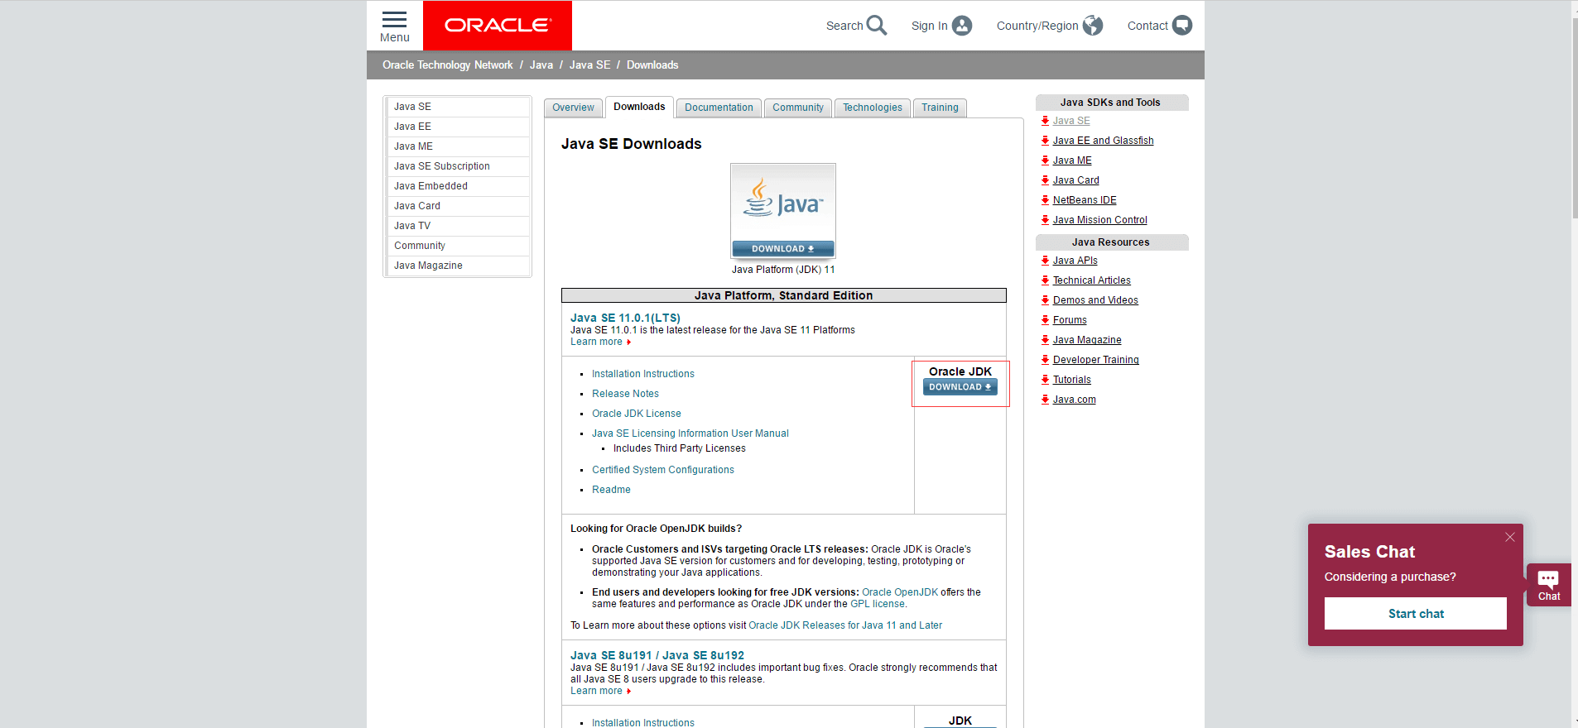
Task: Open the Documentation tab
Action: pyautogui.click(x=719, y=108)
